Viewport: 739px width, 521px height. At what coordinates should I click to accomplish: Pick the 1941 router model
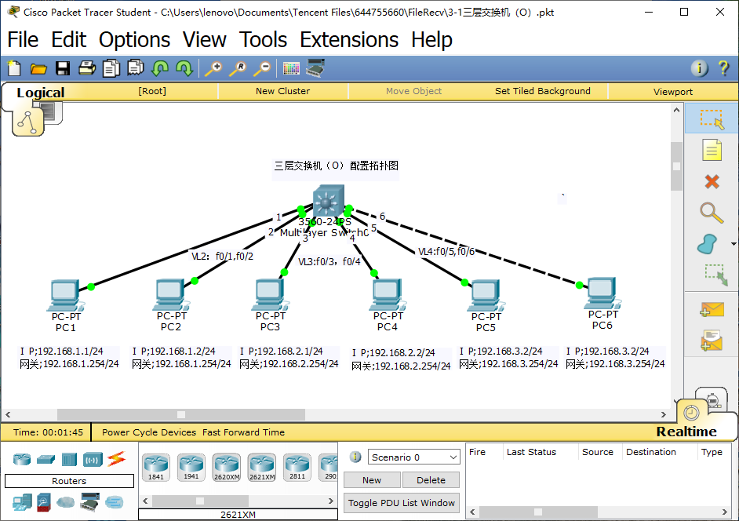(191, 467)
